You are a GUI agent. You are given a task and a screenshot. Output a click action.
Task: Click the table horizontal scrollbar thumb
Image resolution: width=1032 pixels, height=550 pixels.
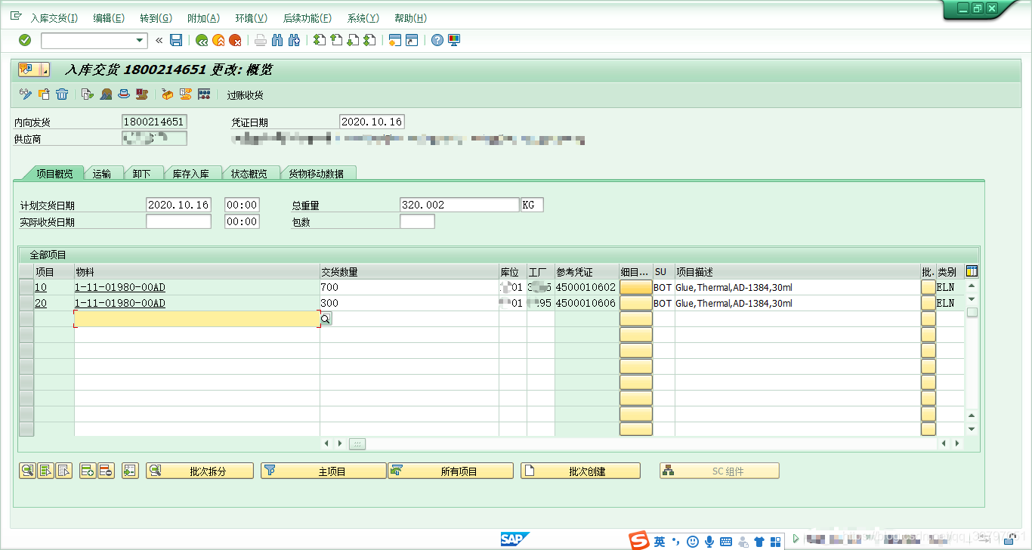coord(357,444)
